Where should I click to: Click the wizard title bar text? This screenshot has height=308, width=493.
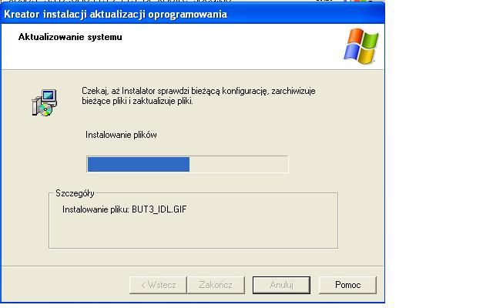tap(116, 15)
